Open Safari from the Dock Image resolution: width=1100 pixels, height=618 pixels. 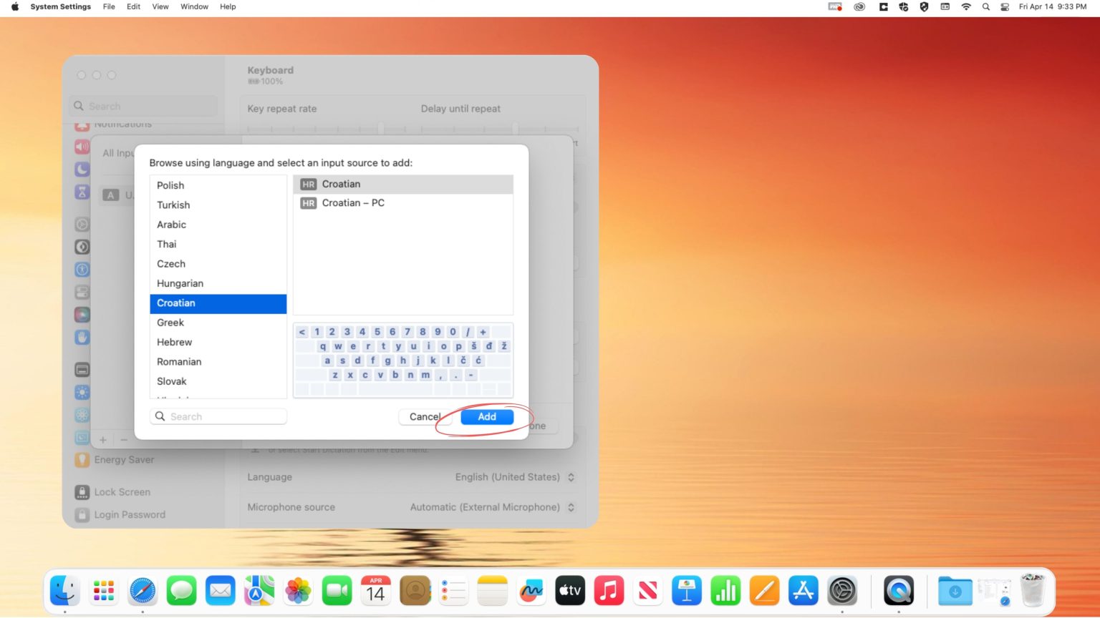142,590
